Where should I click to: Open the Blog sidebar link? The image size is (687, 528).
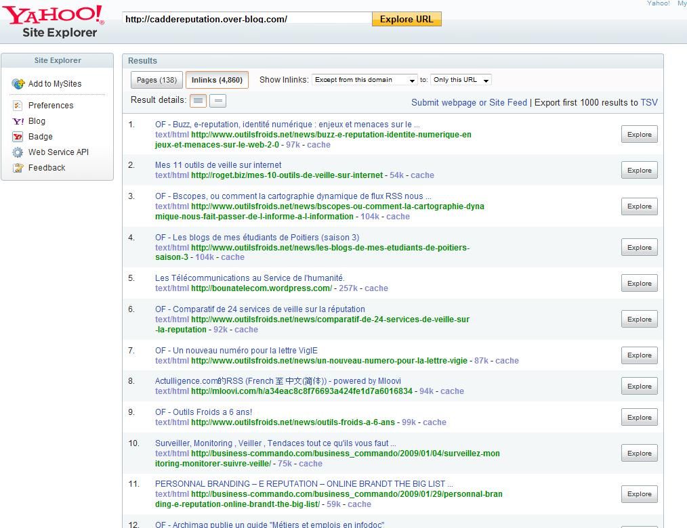(37, 121)
